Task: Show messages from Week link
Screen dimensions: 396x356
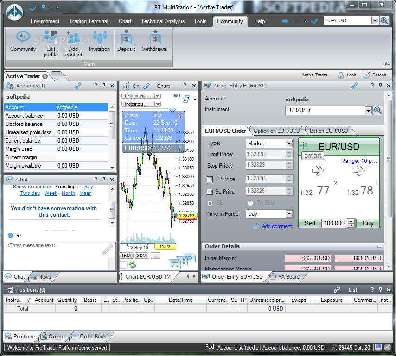Action: pyautogui.click(x=51, y=193)
